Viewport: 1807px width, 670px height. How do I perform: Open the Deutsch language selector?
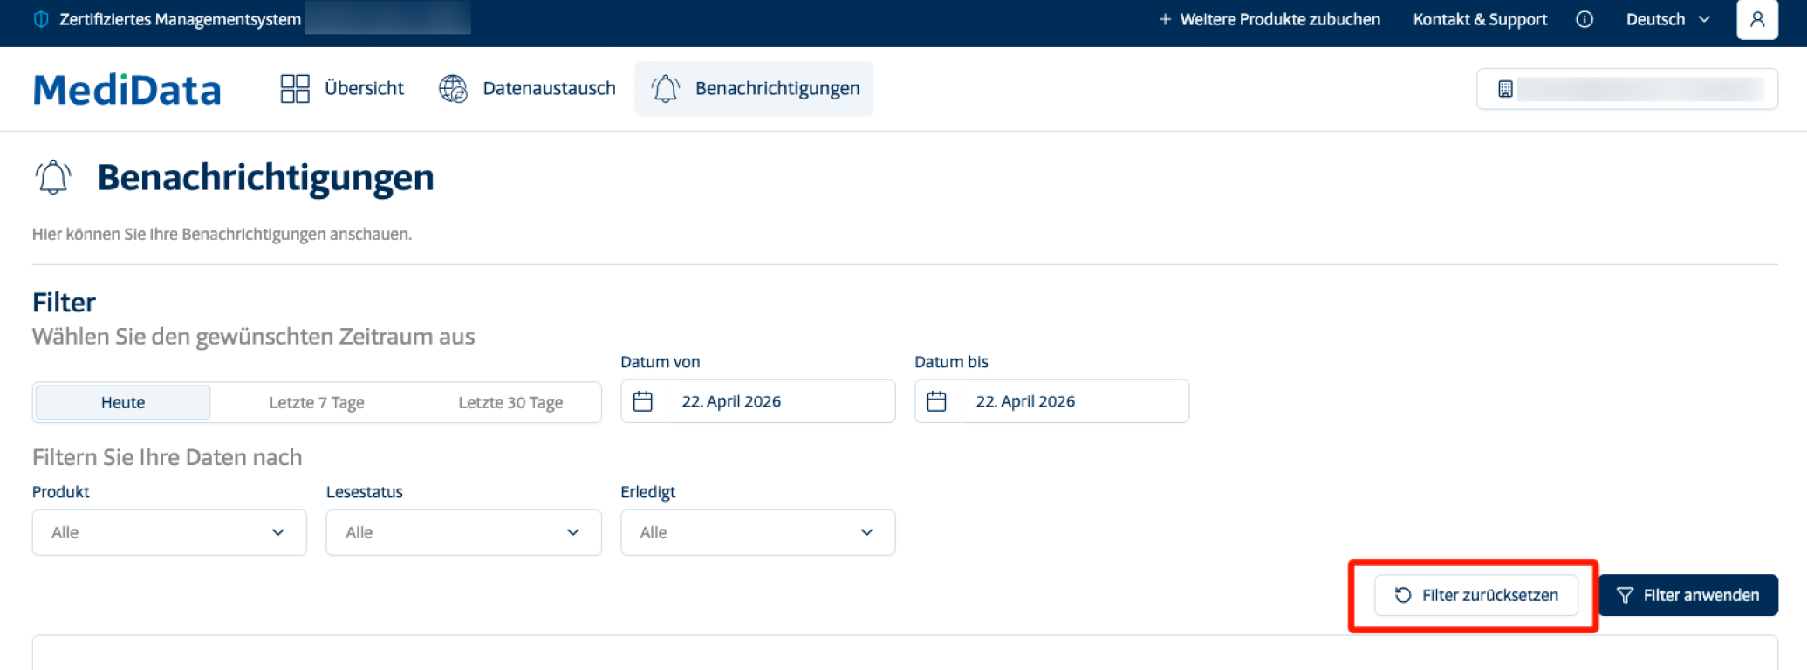point(1667,19)
